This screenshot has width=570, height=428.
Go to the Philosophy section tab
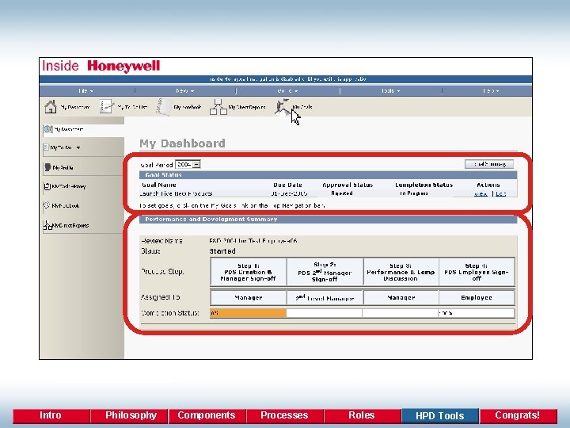(131, 415)
